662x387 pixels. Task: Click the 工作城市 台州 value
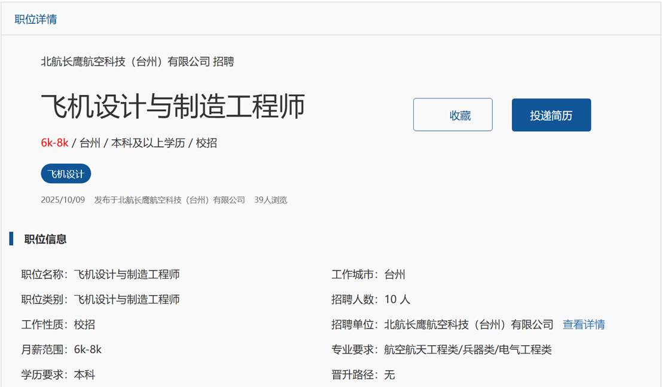click(395, 275)
